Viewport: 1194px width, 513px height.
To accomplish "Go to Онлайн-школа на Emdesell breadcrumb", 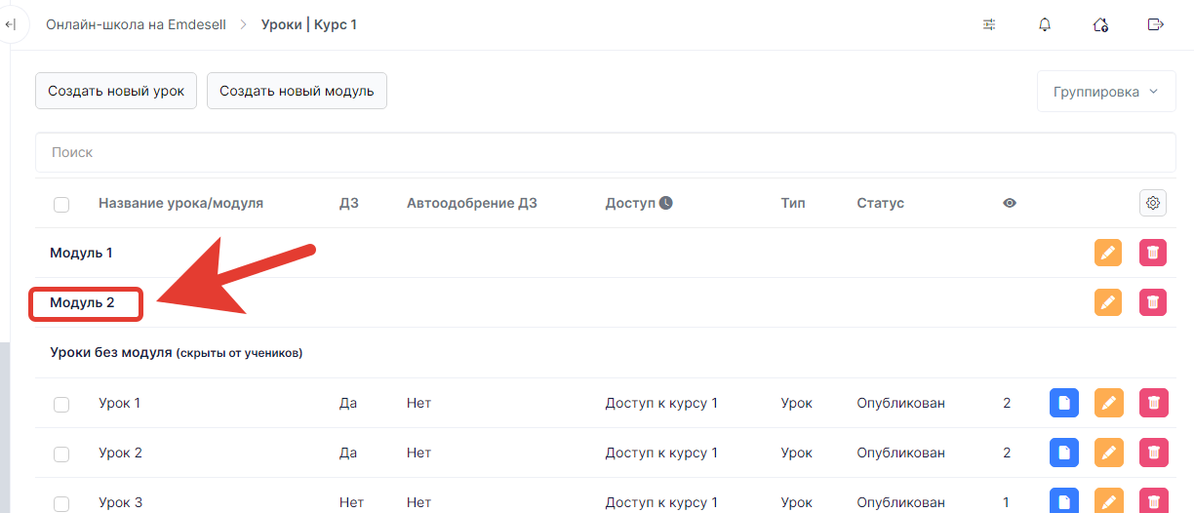I will point(136,24).
